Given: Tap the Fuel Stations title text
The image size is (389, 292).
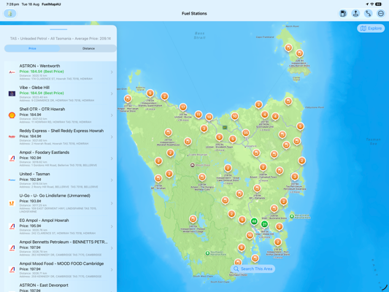Looking at the screenshot, I should 194,13.
